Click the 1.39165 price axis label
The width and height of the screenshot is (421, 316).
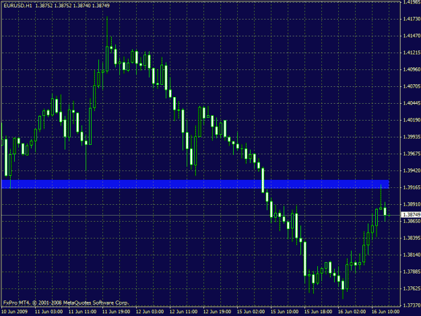412,187
